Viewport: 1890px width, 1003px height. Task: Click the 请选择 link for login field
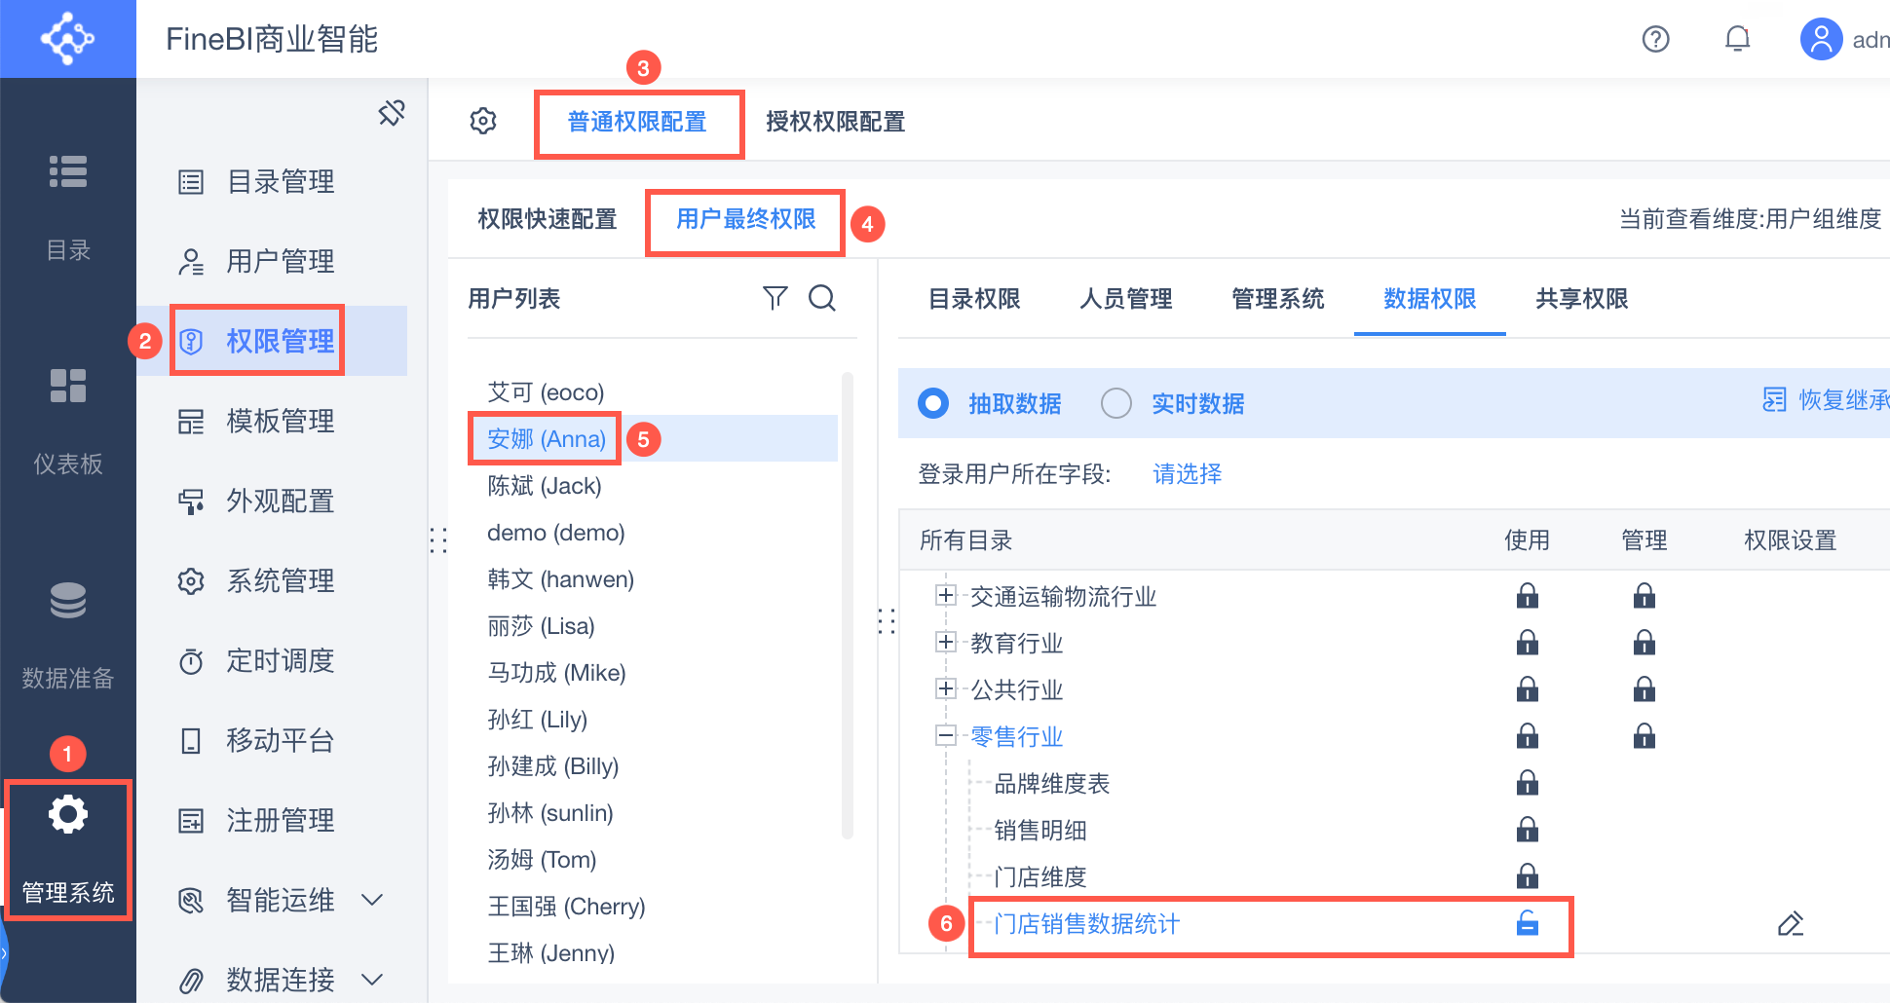1187,474
